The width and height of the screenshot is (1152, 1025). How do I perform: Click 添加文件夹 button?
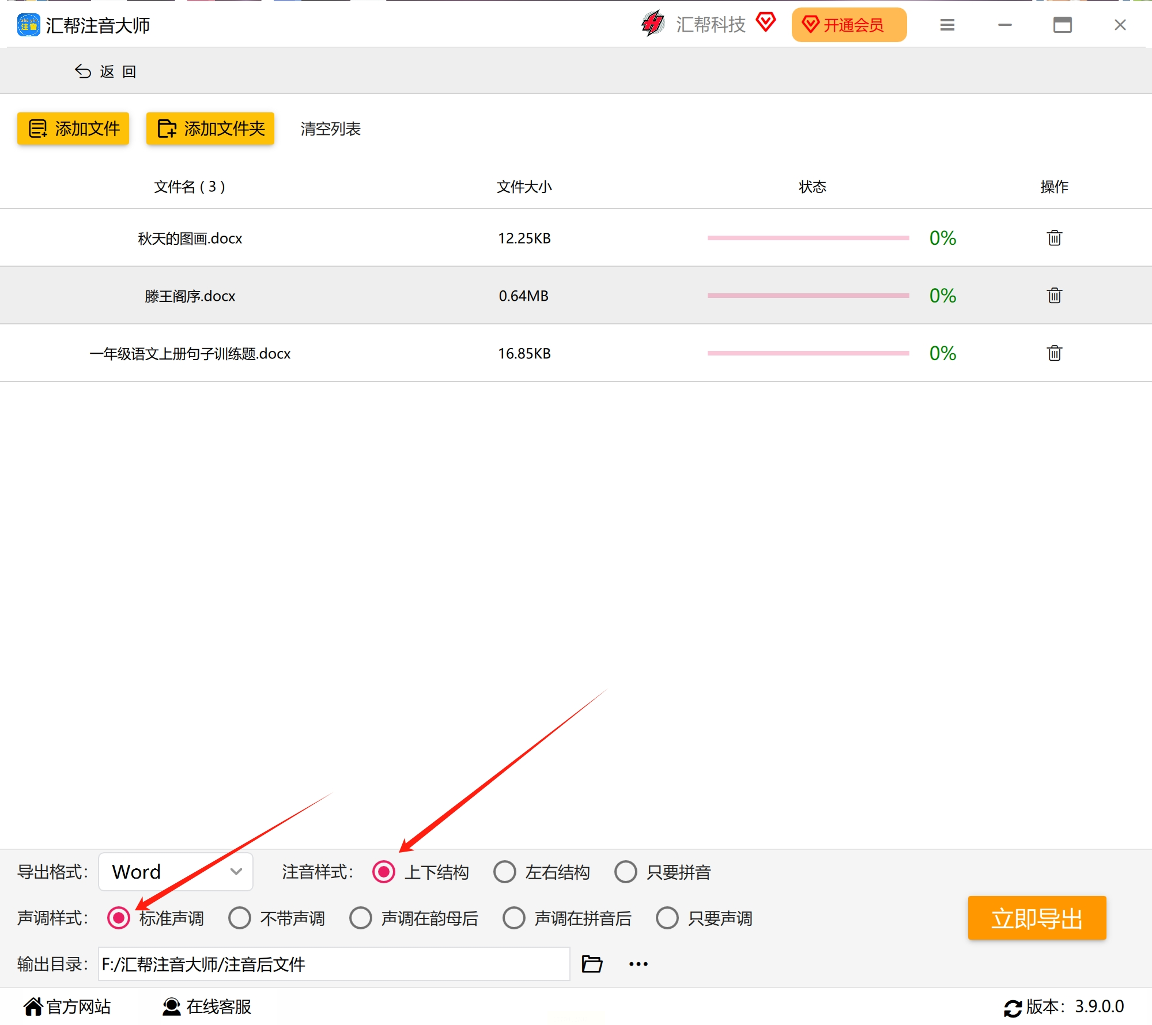[x=210, y=128]
